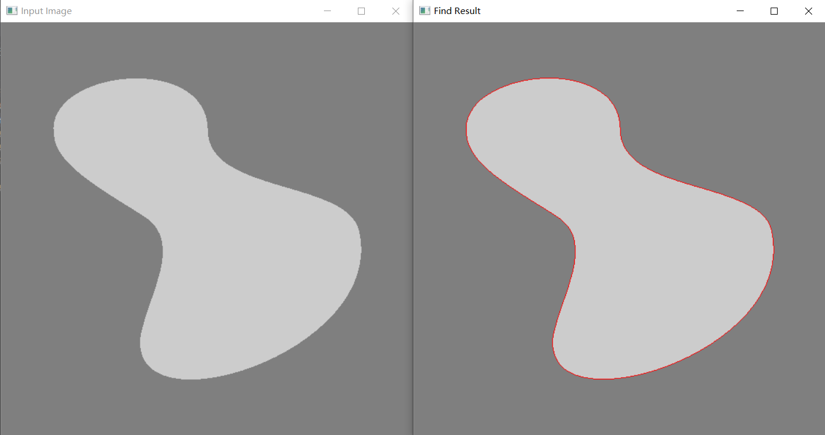Click the "Find Result" title text

[x=457, y=11]
